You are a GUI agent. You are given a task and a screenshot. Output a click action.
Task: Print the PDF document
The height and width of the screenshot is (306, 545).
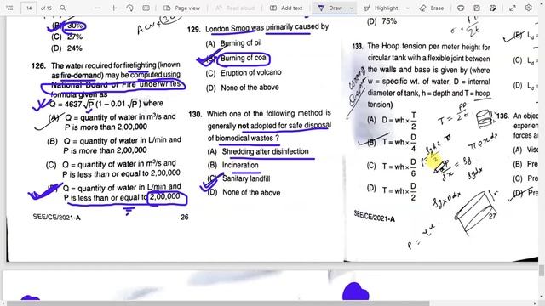(461, 8)
